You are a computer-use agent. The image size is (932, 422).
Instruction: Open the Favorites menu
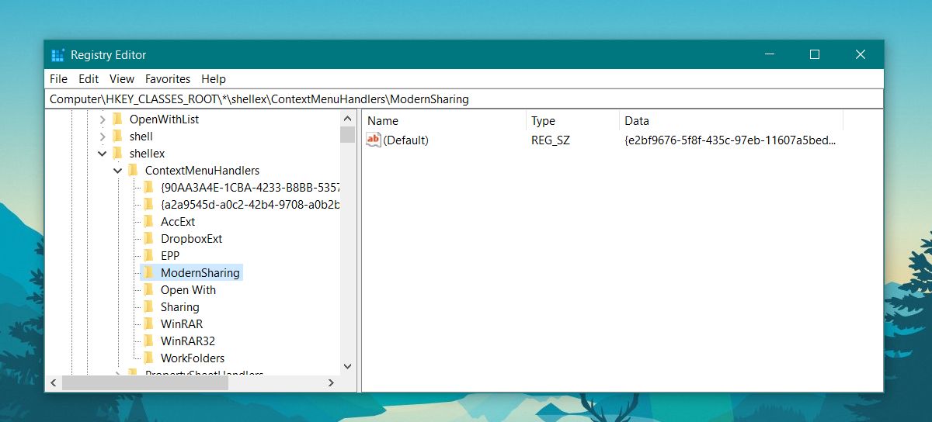(168, 79)
